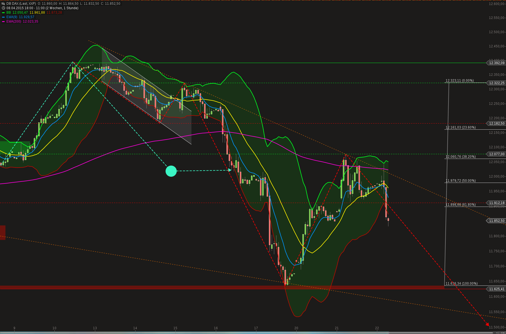Click the green BB legend color marker
Viewport: 506px width, 334px height.
tap(3, 13)
